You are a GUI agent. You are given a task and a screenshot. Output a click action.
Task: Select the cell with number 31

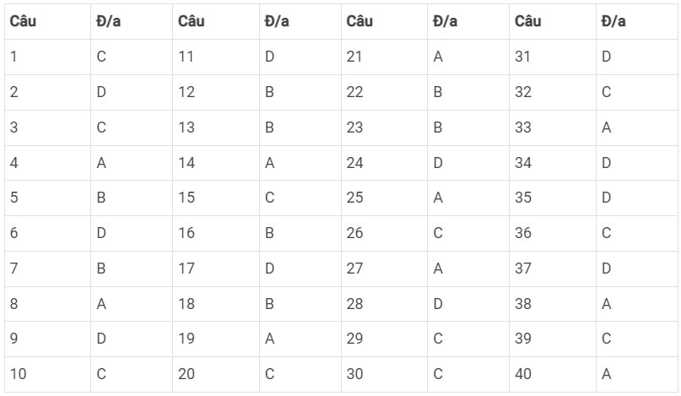553,57
